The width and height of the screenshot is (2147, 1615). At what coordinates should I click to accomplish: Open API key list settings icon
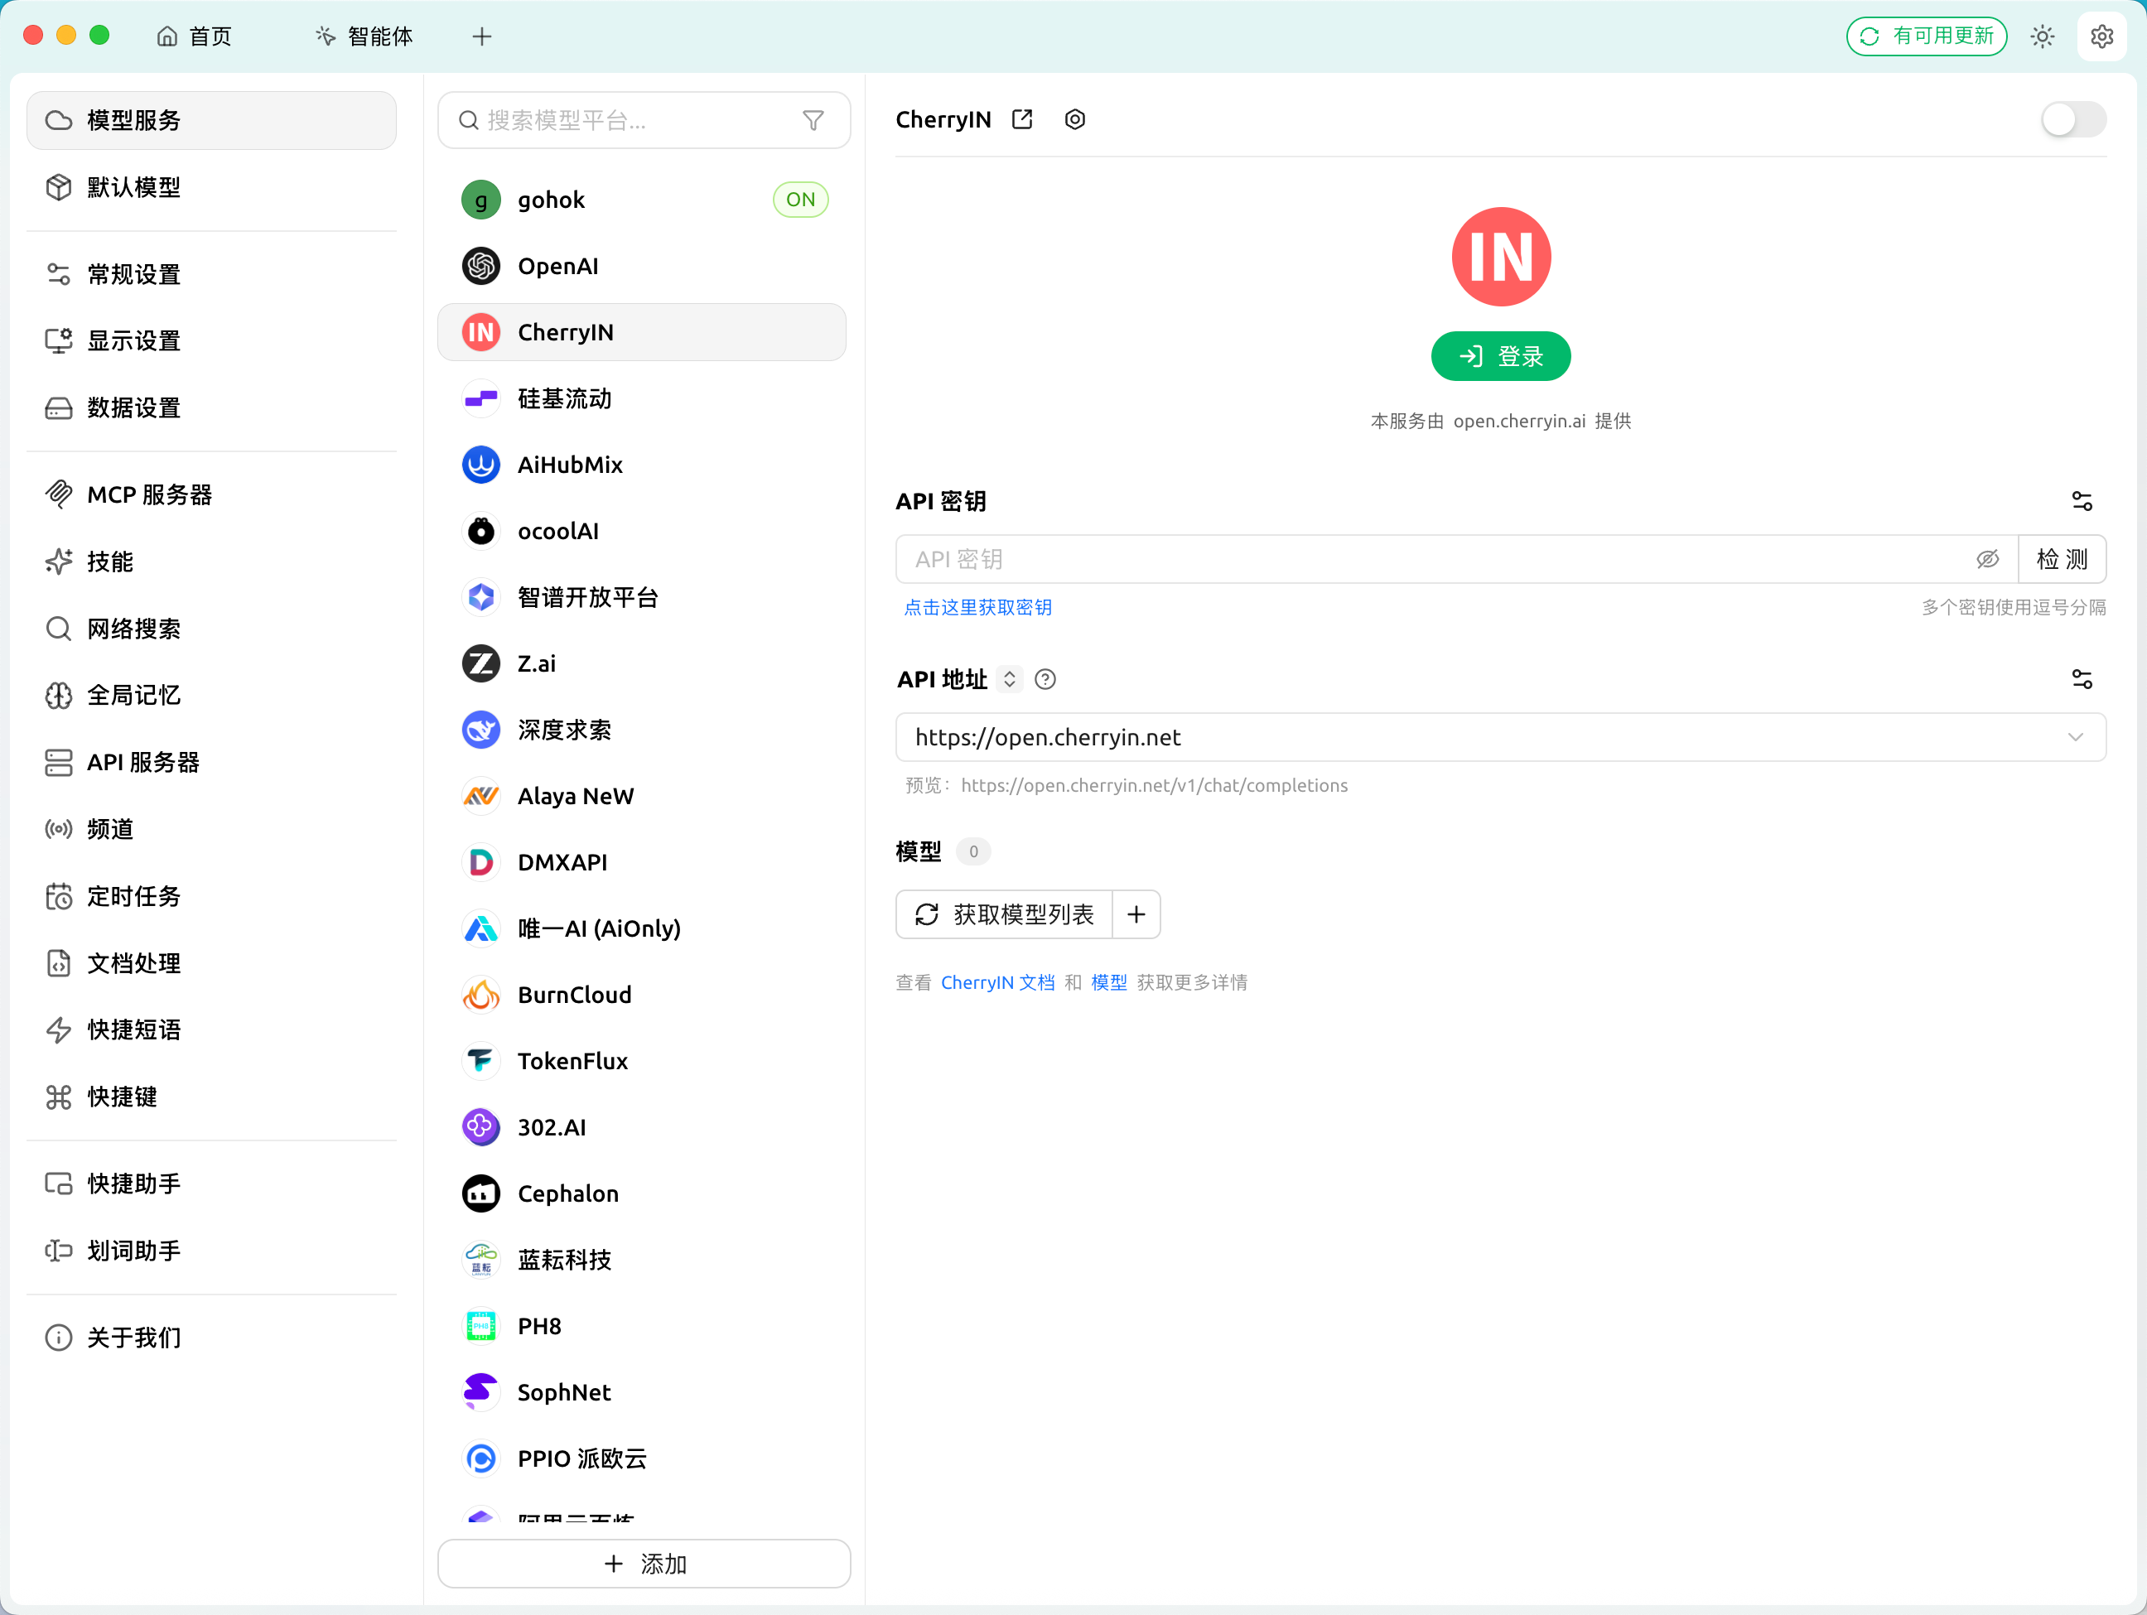click(x=2081, y=502)
